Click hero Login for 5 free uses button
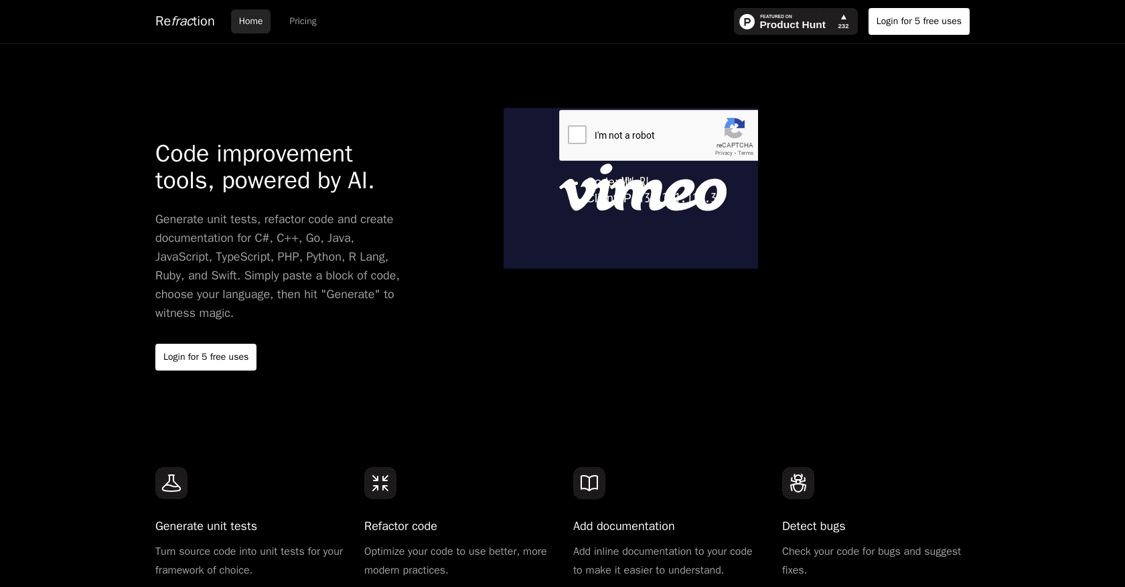1125x587 pixels. pyautogui.click(x=206, y=357)
